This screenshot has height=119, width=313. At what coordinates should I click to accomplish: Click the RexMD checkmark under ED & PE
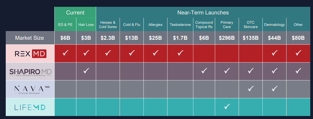click(x=65, y=53)
